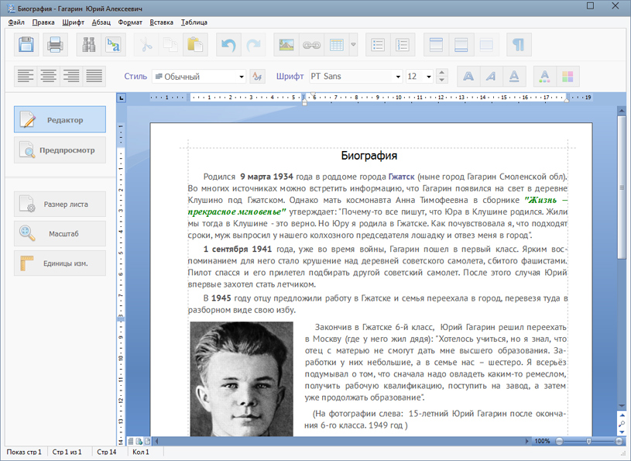Zoom out with the minus icon
The width and height of the screenshot is (631, 461).
click(559, 442)
